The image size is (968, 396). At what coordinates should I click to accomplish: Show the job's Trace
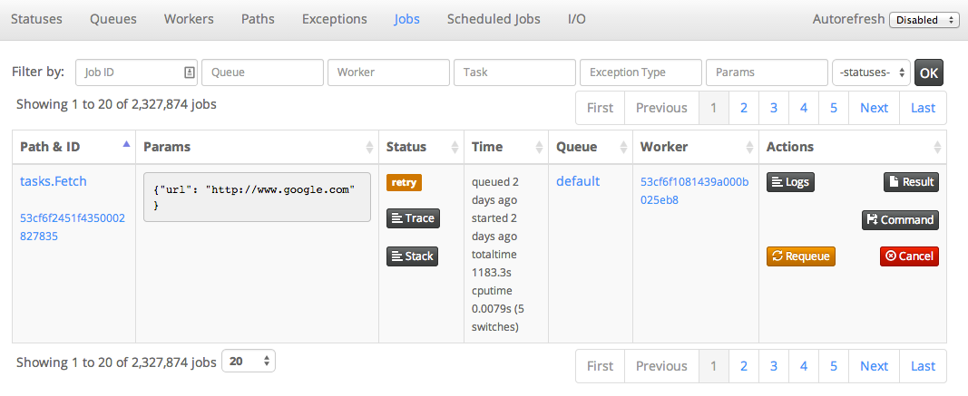[x=412, y=218]
